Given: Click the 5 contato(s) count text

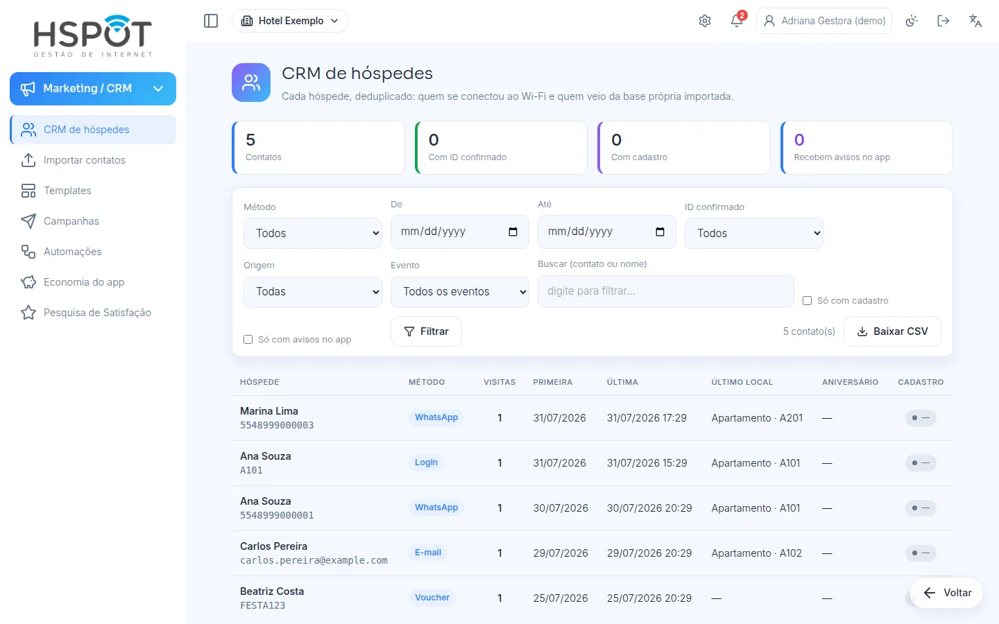Looking at the screenshot, I should tap(809, 331).
